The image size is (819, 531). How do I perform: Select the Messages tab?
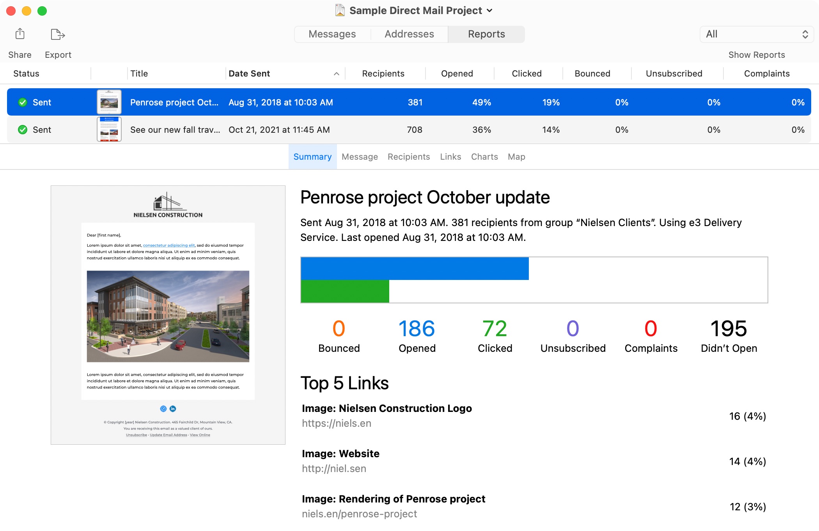332,34
